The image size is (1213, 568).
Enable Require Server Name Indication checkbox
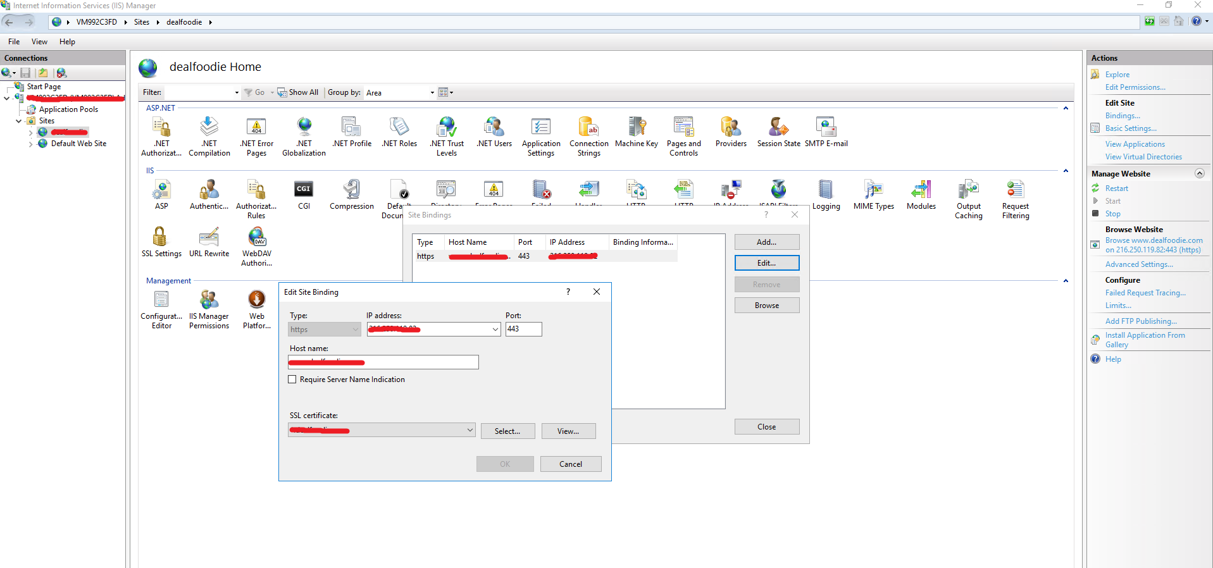coord(292,380)
